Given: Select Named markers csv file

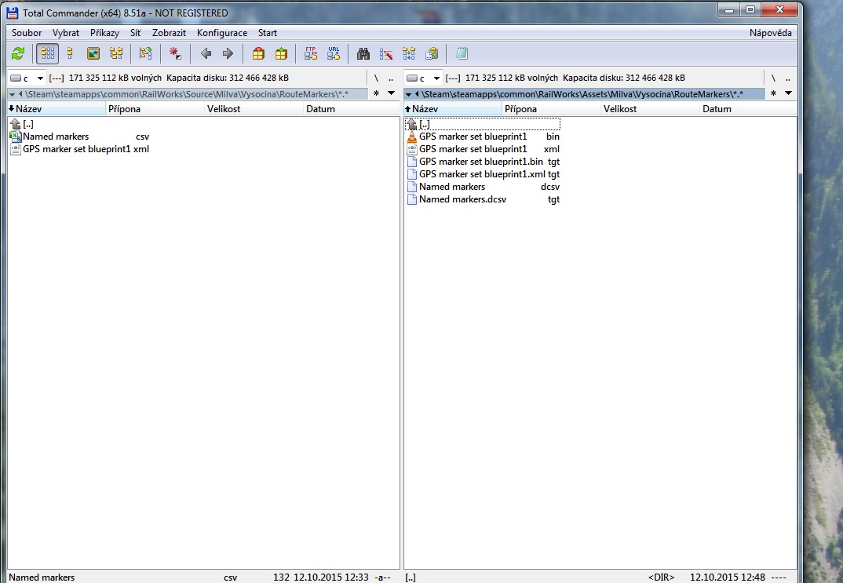Looking at the screenshot, I should pos(79,137).
